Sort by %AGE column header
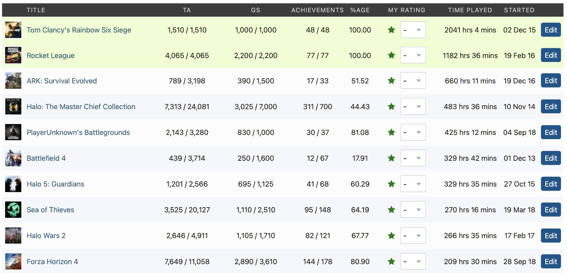This screenshot has height=273, width=567. pos(360,10)
